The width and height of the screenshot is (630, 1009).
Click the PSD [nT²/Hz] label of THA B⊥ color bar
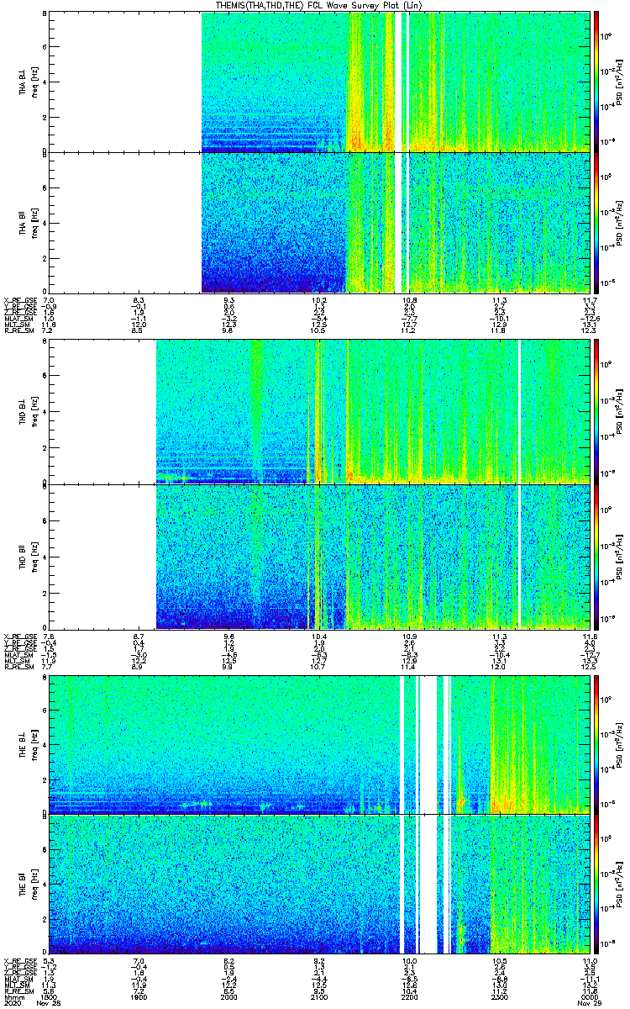618,82
